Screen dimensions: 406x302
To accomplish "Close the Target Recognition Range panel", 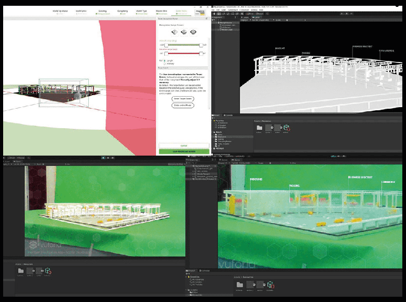I will coord(206,19).
